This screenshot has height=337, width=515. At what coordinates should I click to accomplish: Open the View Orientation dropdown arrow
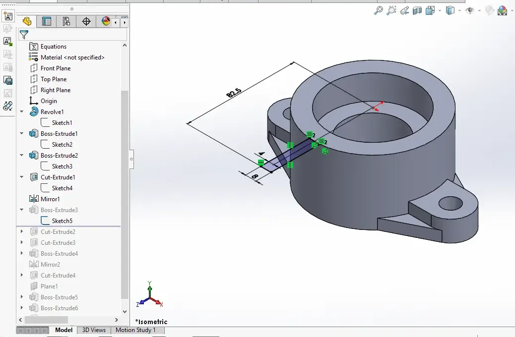440,11
